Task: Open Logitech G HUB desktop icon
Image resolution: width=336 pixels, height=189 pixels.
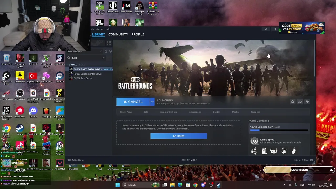Action: pyautogui.click(x=7, y=78)
